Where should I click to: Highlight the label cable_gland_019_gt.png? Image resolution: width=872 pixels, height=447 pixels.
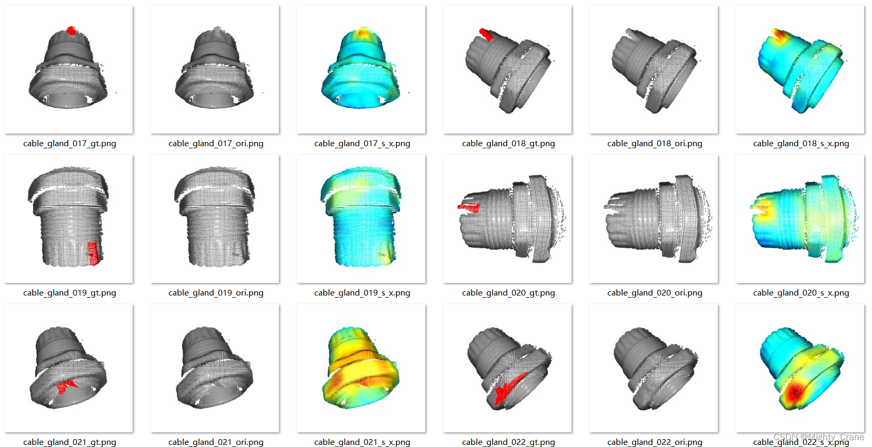point(69,293)
